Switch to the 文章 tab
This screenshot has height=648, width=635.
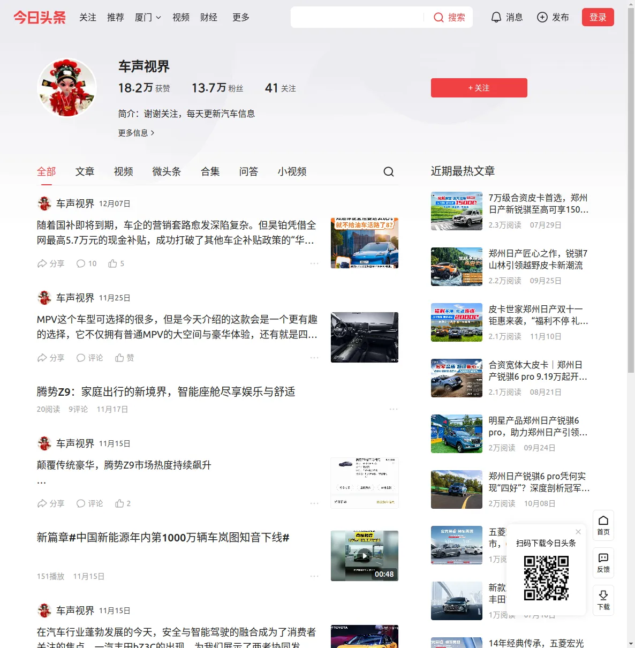click(85, 171)
